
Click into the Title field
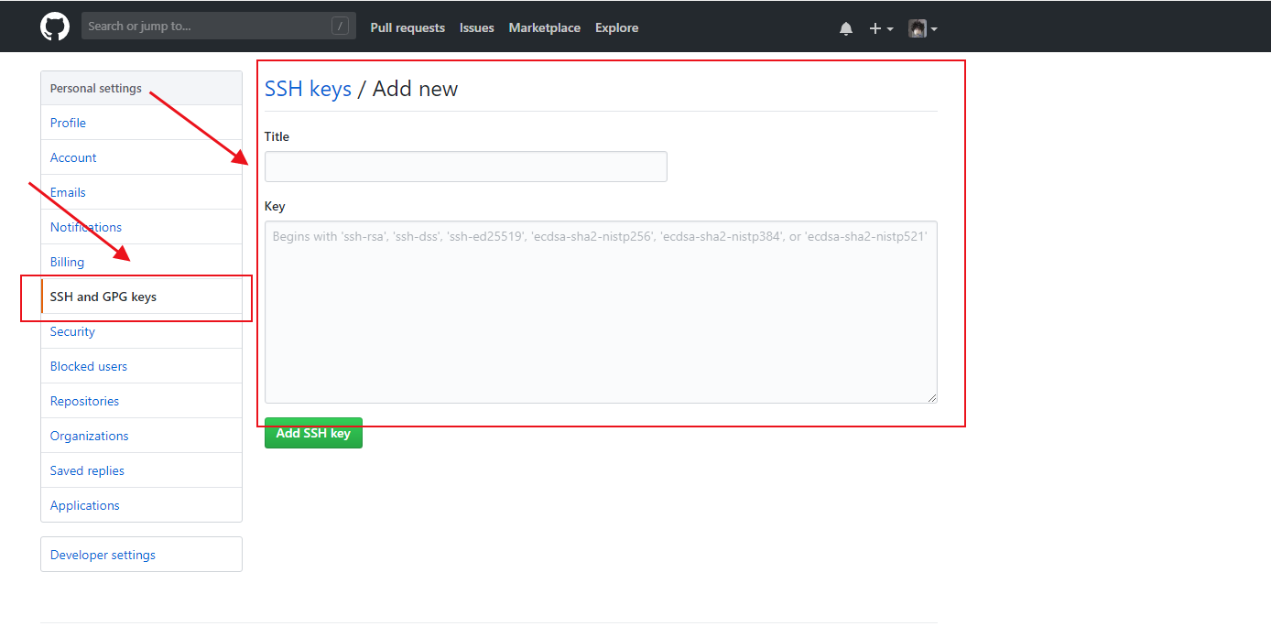pos(466,167)
